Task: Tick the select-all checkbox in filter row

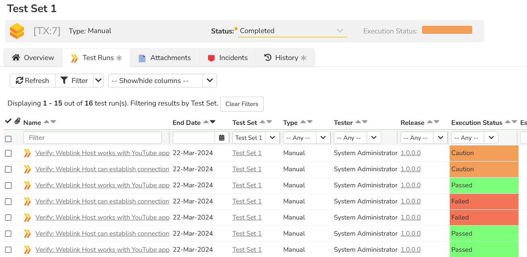Action: pyautogui.click(x=8, y=139)
